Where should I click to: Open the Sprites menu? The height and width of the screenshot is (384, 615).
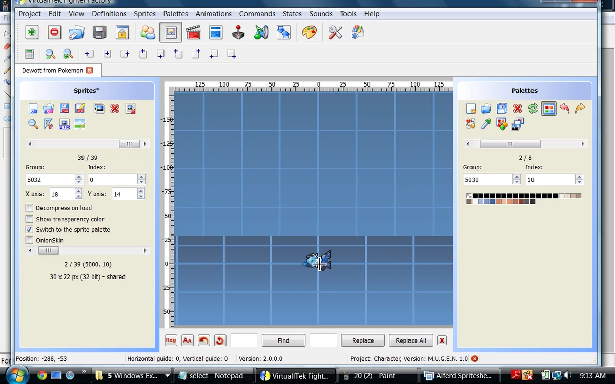click(x=145, y=14)
